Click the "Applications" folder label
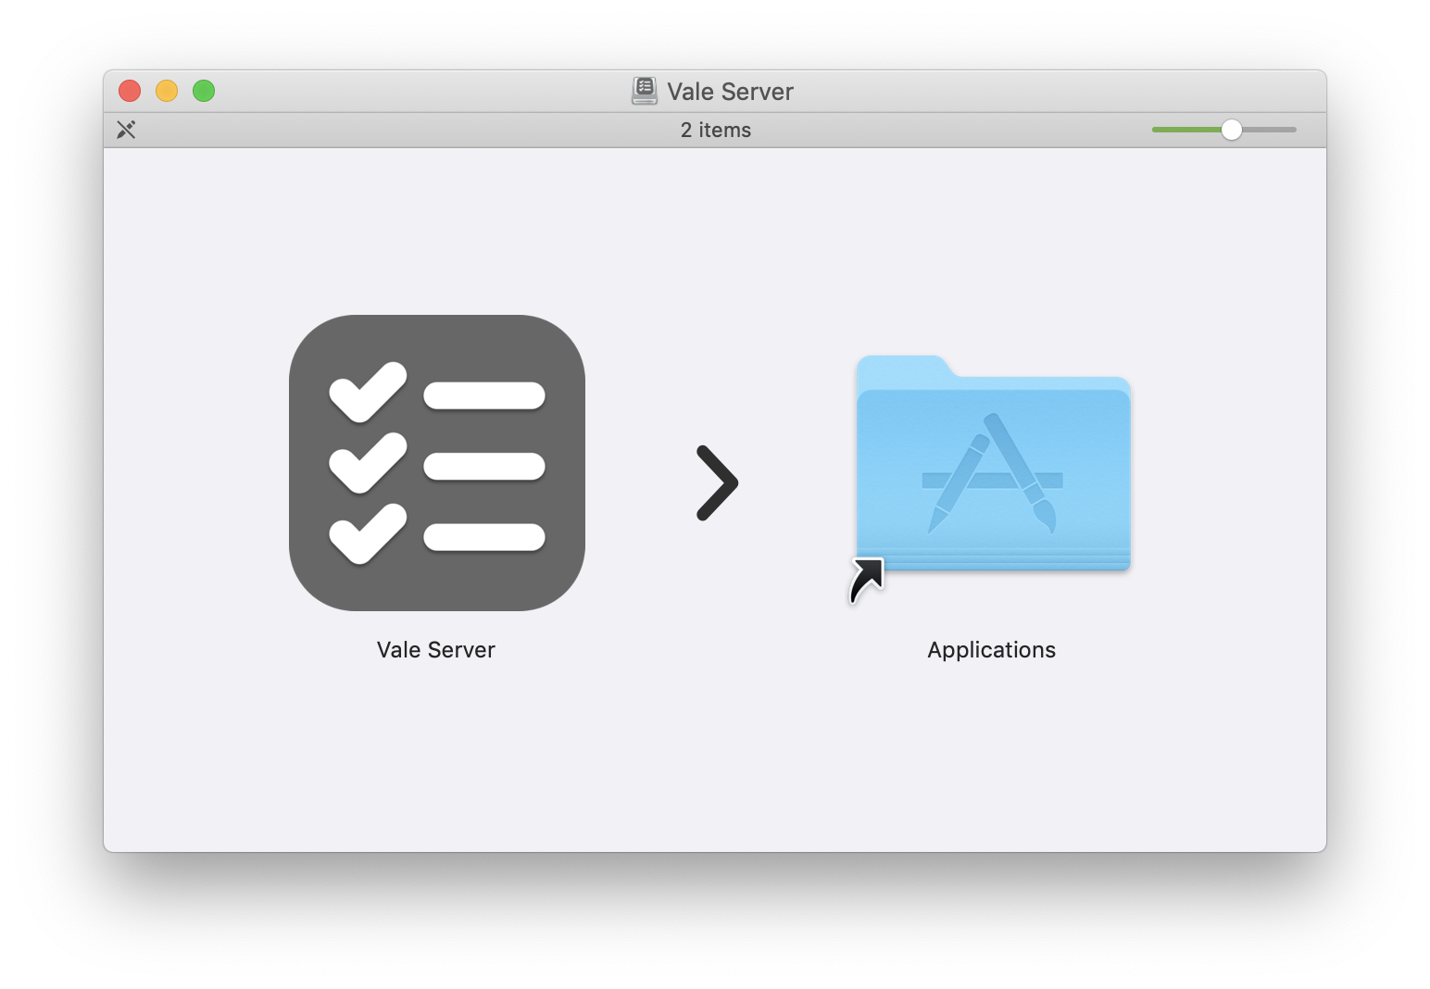Image resolution: width=1430 pixels, height=989 pixels. pyautogui.click(x=992, y=650)
